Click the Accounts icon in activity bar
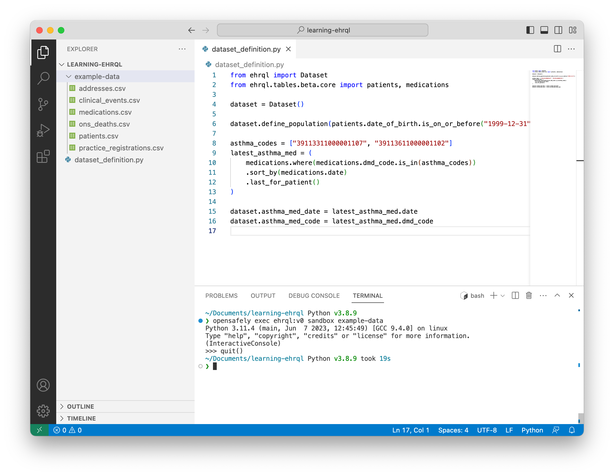Viewport: 614px width, 476px height. 43,385
